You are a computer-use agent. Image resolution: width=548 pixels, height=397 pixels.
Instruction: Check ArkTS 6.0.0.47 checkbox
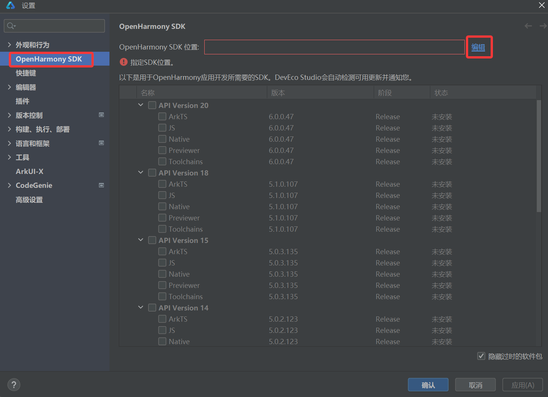coord(162,117)
